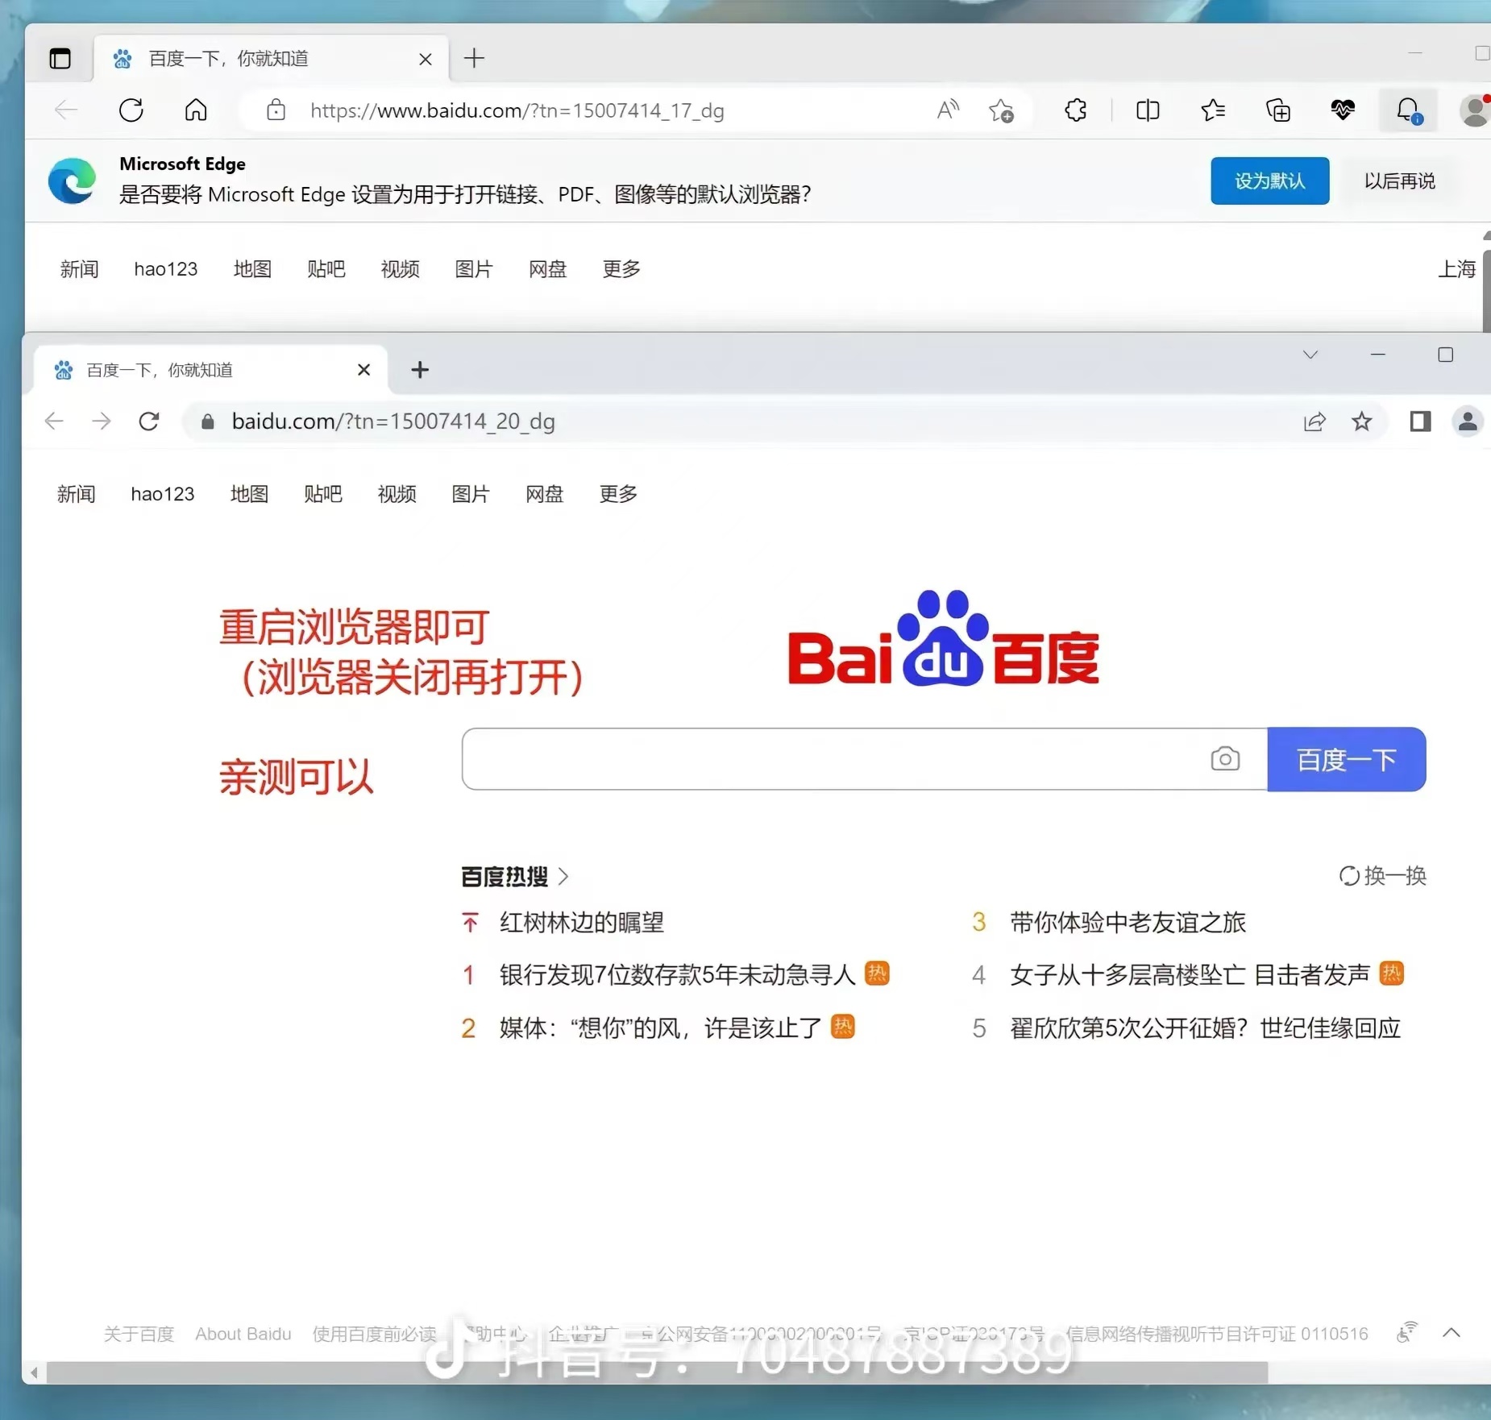Image resolution: width=1491 pixels, height=1420 pixels.
Task: Expand Chrome tab search chevron
Action: [1310, 355]
